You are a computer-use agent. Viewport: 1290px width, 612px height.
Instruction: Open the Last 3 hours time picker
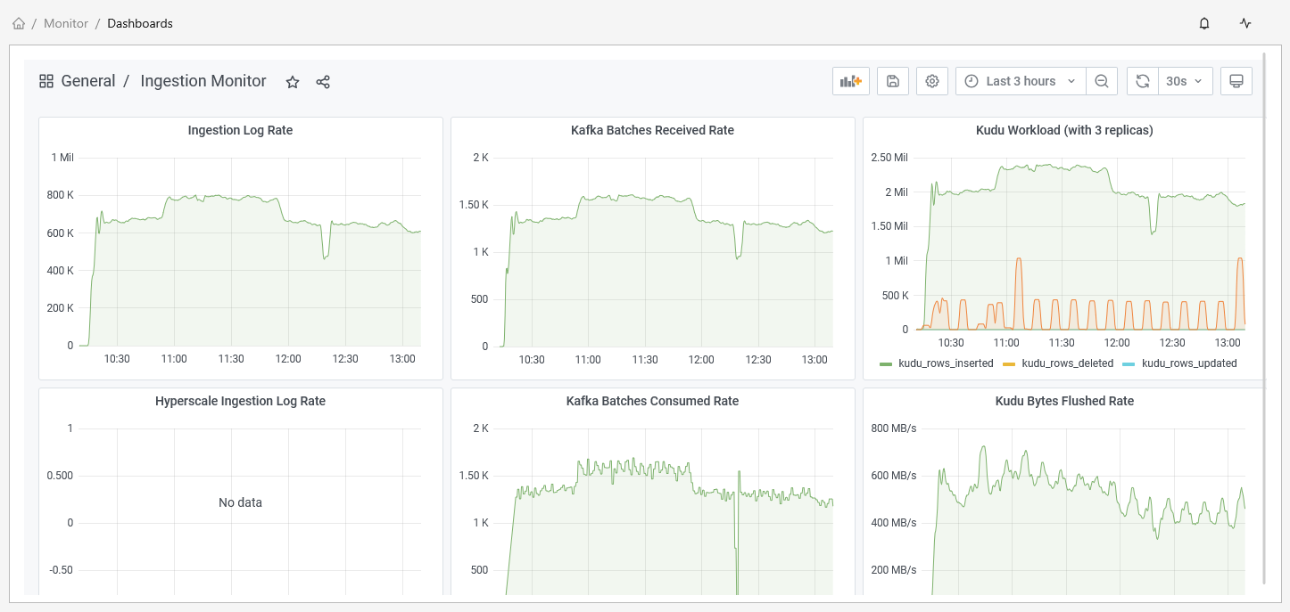(x=1020, y=80)
